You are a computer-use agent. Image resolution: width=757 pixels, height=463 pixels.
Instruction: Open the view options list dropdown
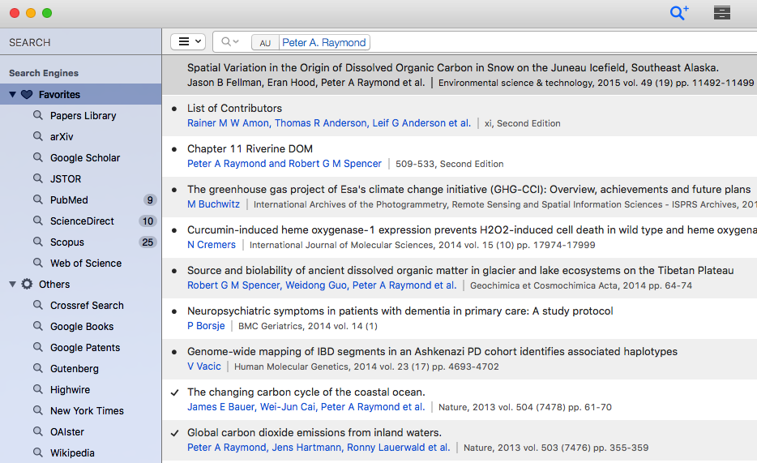[x=188, y=42]
